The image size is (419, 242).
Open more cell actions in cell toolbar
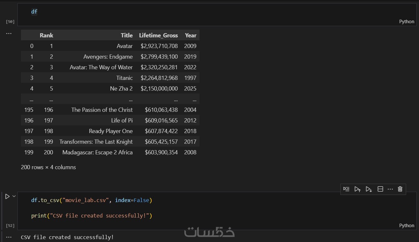[x=390, y=189]
